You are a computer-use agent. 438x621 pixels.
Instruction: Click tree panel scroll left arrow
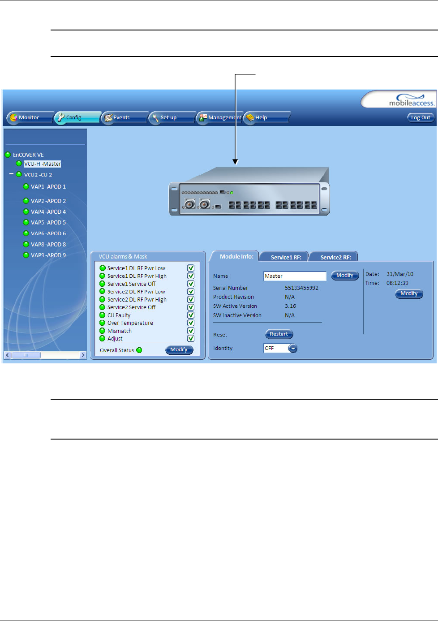tap(7, 355)
